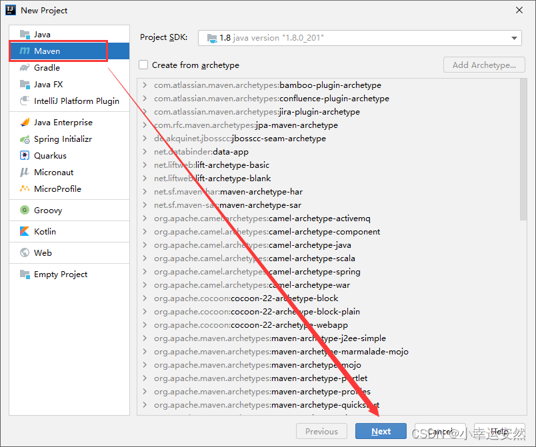Click the Maven 'm' icon
Screen dimensions: 536x447
25,51
